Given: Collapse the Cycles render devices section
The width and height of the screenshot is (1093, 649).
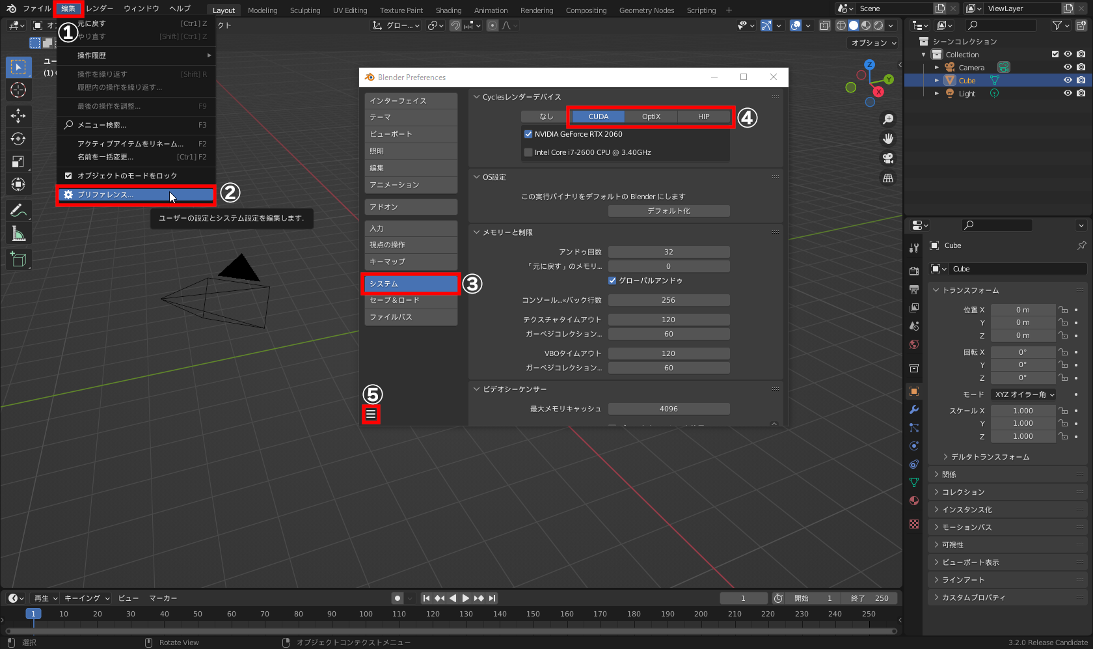Looking at the screenshot, I should pyautogui.click(x=476, y=97).
